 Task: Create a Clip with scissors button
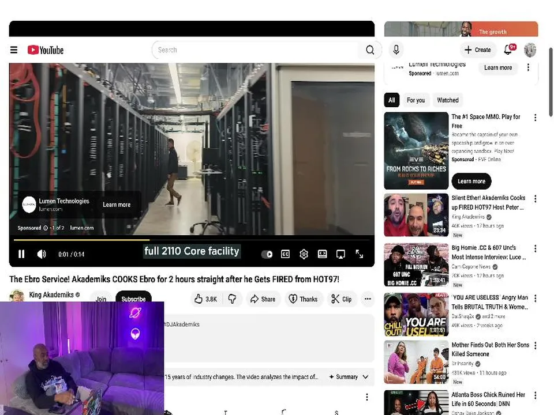click(342, 299)
